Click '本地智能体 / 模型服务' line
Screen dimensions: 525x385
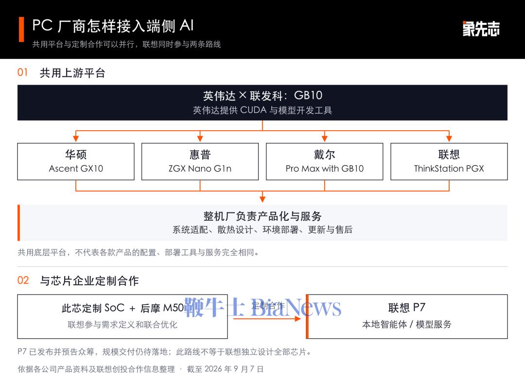(407, 324)
